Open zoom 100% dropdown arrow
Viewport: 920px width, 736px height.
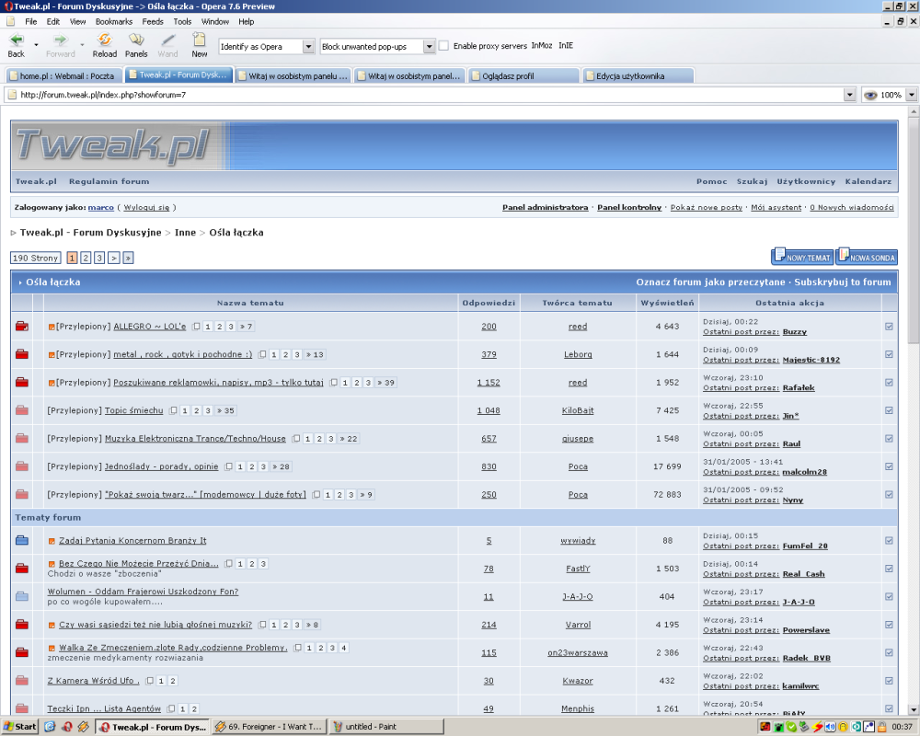pyautogui.click(x=911, y=95)
